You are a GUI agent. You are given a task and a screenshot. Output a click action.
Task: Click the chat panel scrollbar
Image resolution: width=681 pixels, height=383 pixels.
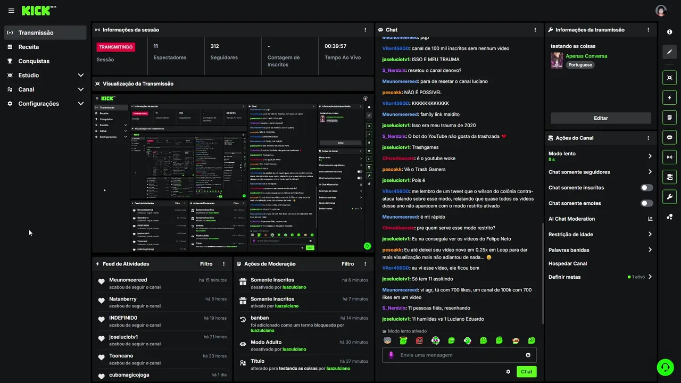(543, 273)
